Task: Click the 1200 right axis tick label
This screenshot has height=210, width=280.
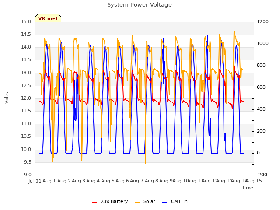Action: [x=262, y=21]
